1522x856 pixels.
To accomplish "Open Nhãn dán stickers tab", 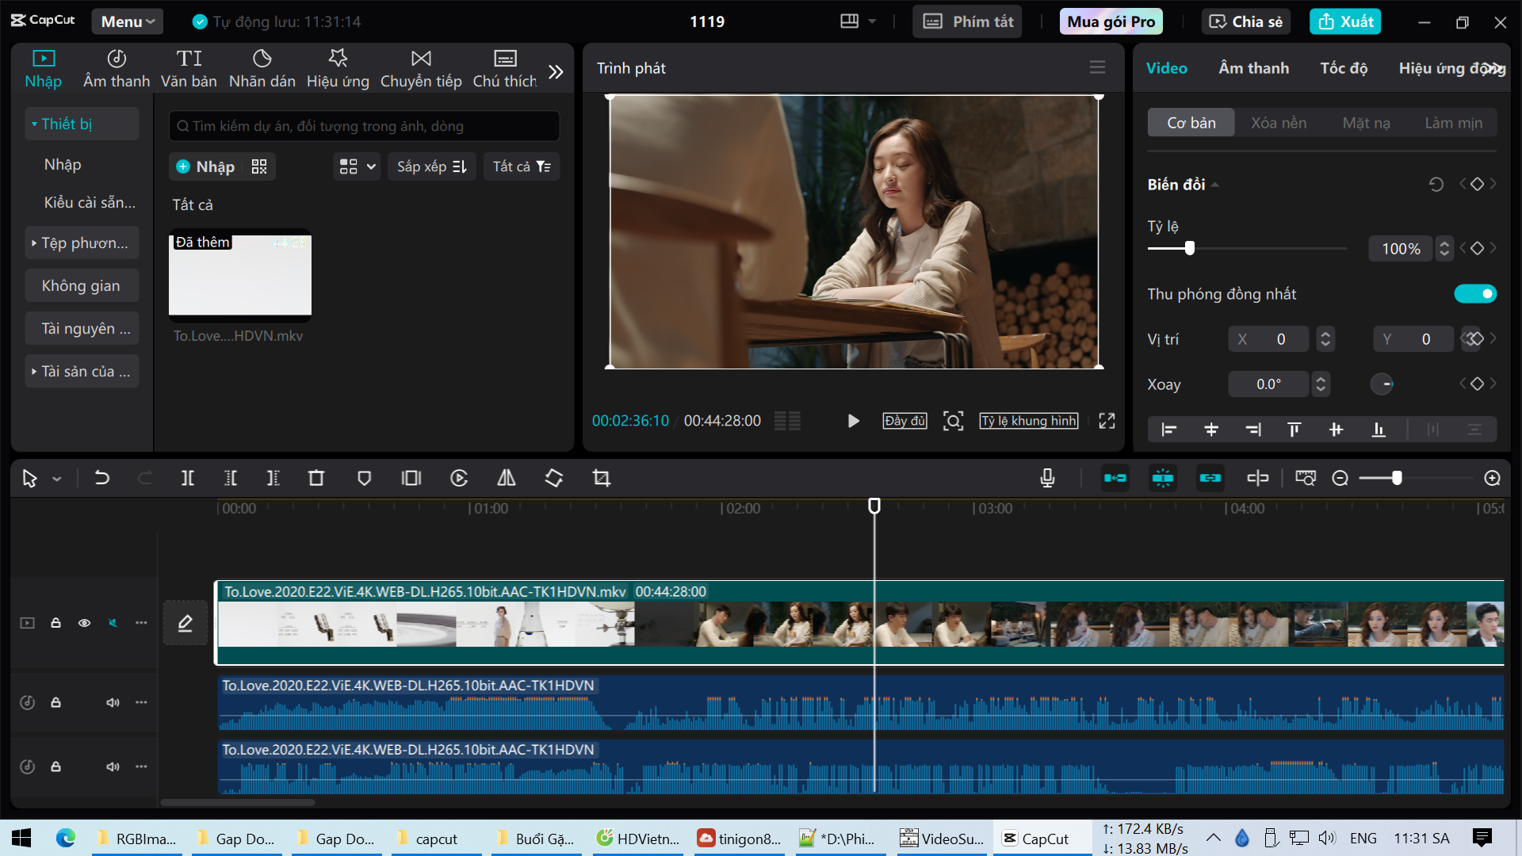I will tap(262, 68).
